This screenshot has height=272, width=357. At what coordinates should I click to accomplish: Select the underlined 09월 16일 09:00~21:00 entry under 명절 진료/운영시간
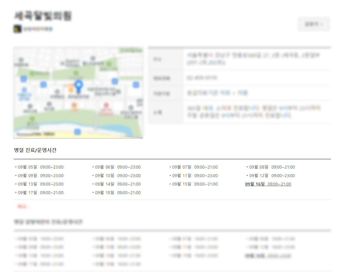coord(268,184)
